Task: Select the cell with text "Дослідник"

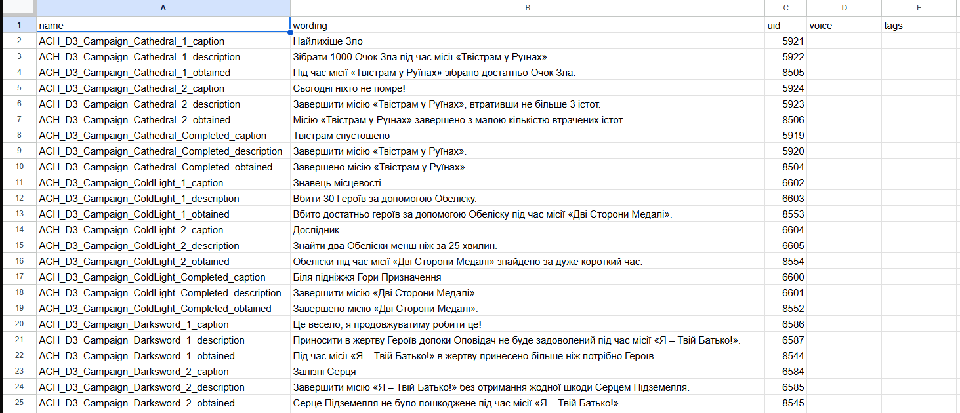Action: (527, 230)
